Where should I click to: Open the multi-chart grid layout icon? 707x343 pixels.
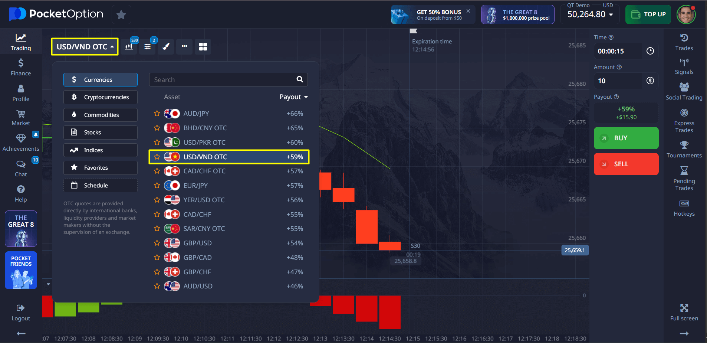[203, 47]
